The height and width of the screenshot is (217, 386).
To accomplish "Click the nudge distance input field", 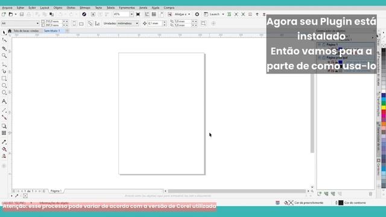I will coord(155,24).
